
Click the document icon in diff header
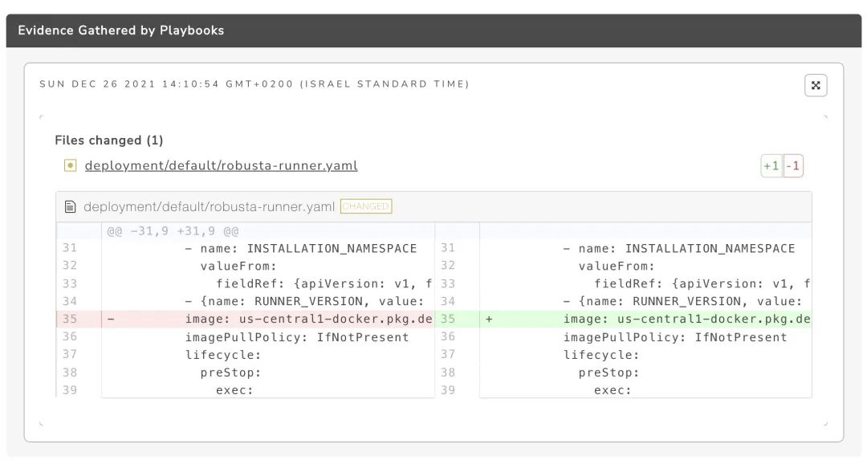[70, 207]
